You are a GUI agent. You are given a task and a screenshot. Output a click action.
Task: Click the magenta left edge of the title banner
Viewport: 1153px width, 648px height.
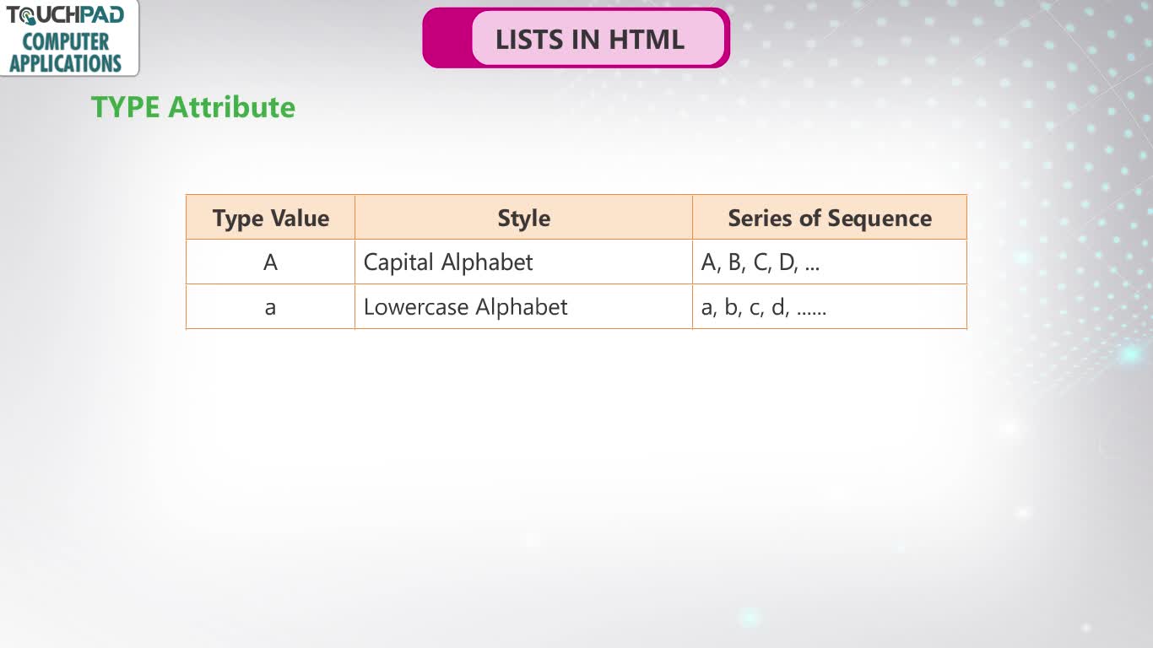(446, 38)
